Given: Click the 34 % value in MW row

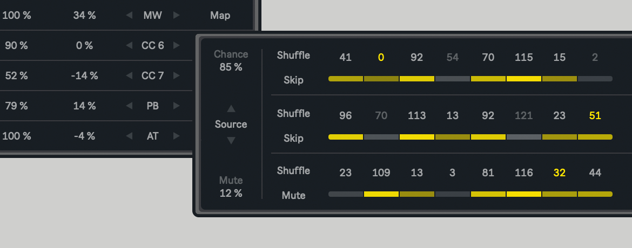Looking at the screenshot, I should [x=84, y=15].
